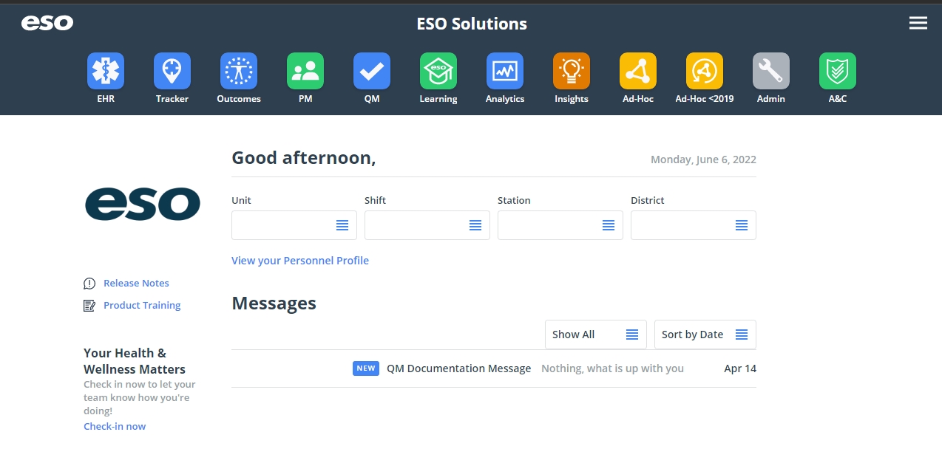Click the 'Monday, June 6, 2022' date text

click(703, 160)
